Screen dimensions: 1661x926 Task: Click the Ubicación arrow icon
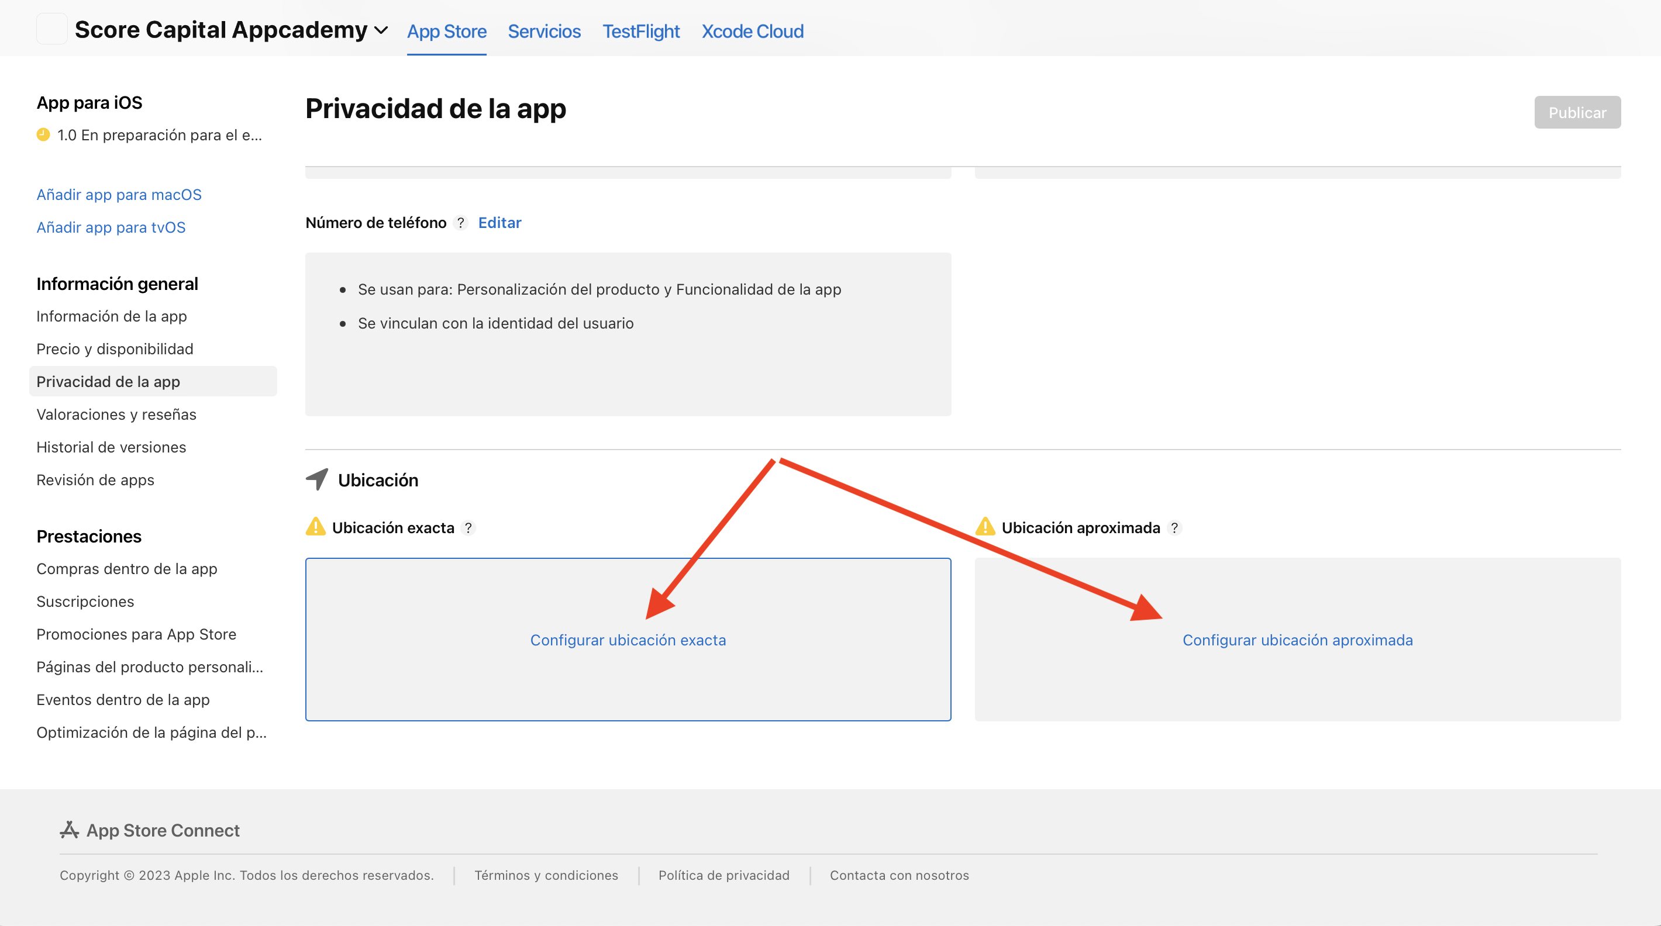click(316, 479)
